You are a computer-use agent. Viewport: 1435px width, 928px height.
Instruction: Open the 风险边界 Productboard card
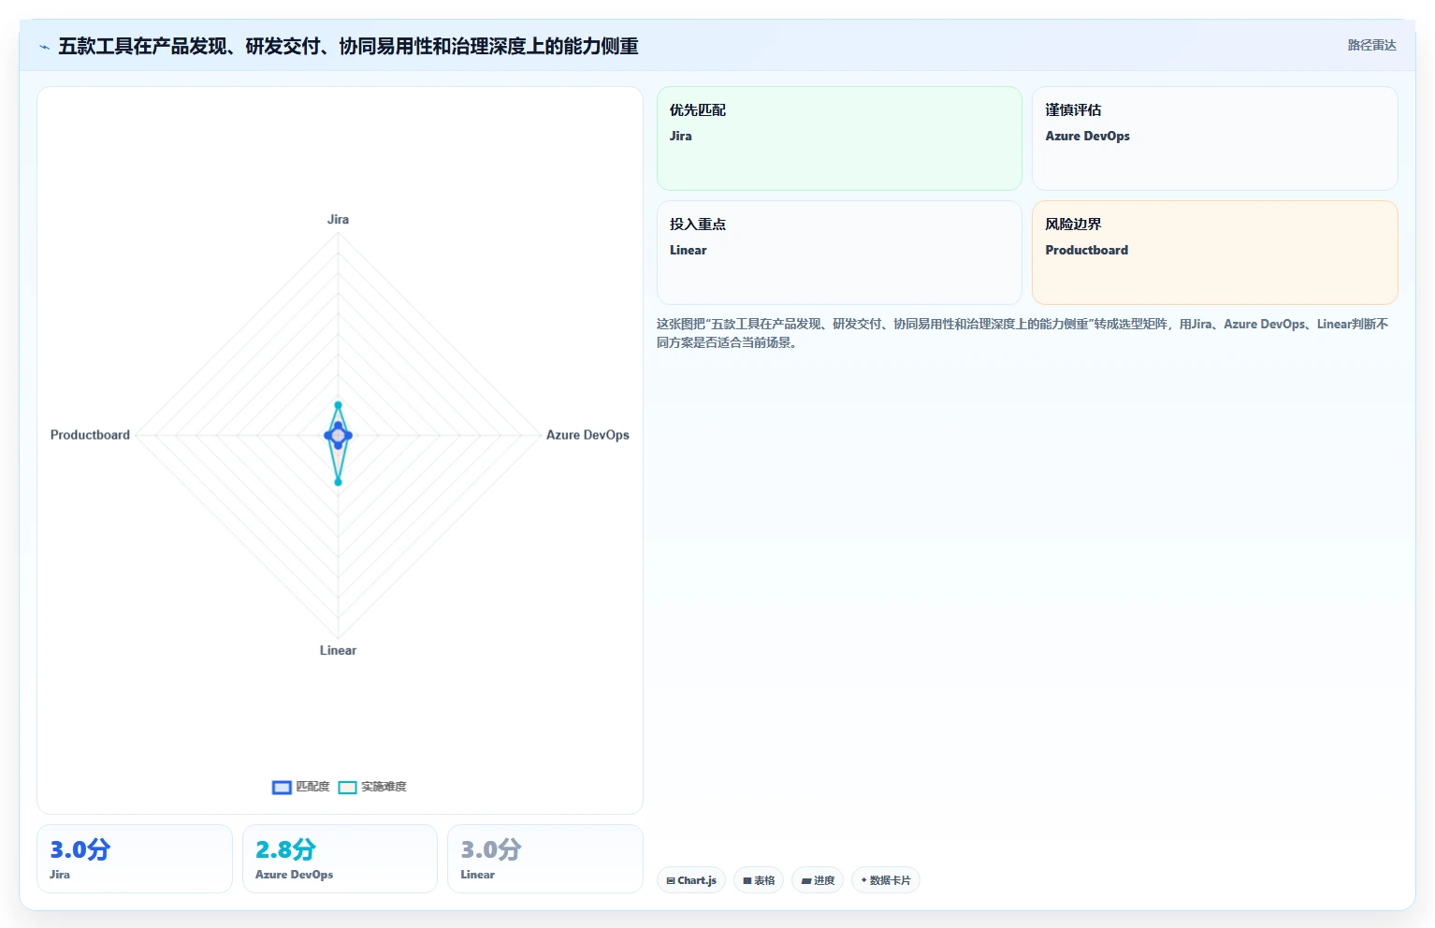point(1214,253)
